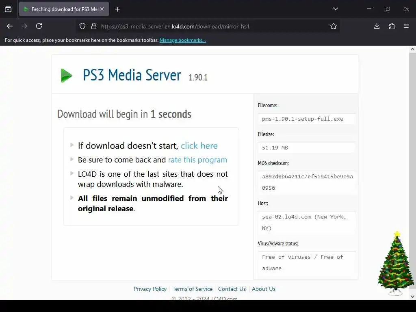The width and height of the screenshot is (416, 312).
Task: Expand the list all tabs chevron
Action: [x=335, y=9]
